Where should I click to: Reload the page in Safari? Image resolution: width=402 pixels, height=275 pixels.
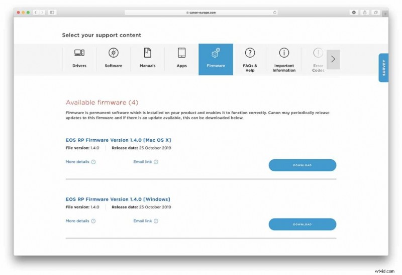[x=274, y=12]
